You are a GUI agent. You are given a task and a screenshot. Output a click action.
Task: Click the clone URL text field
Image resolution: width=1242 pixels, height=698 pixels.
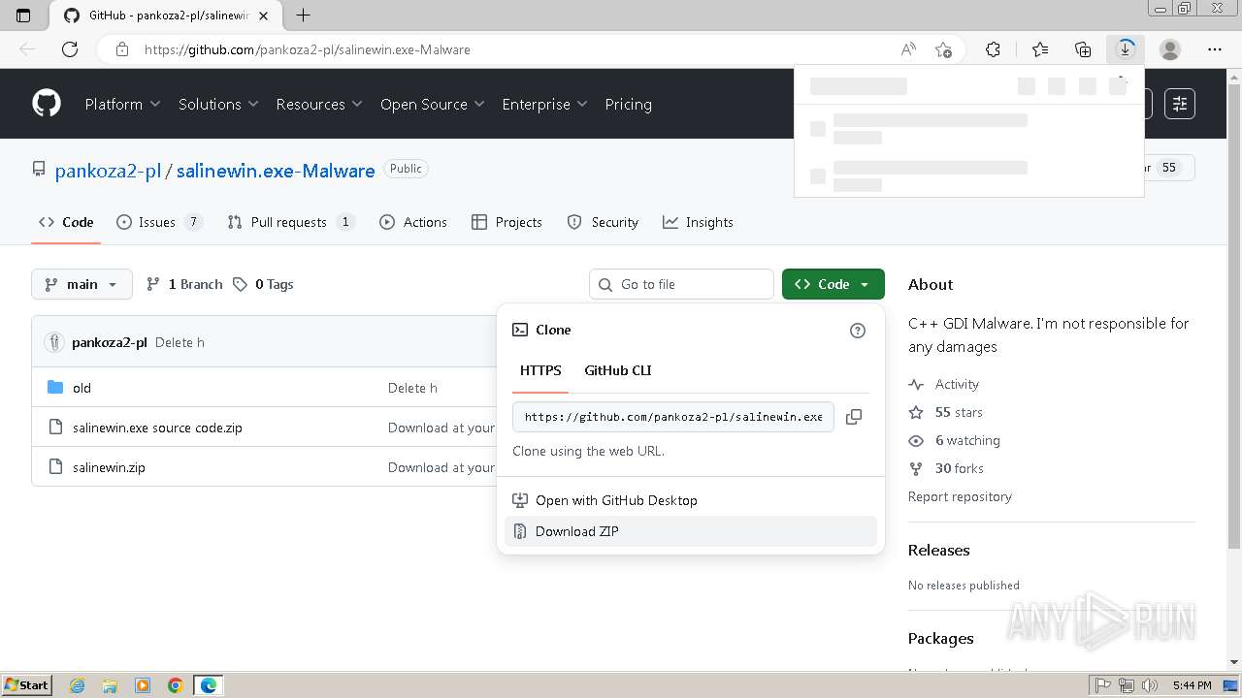[673, 417]
